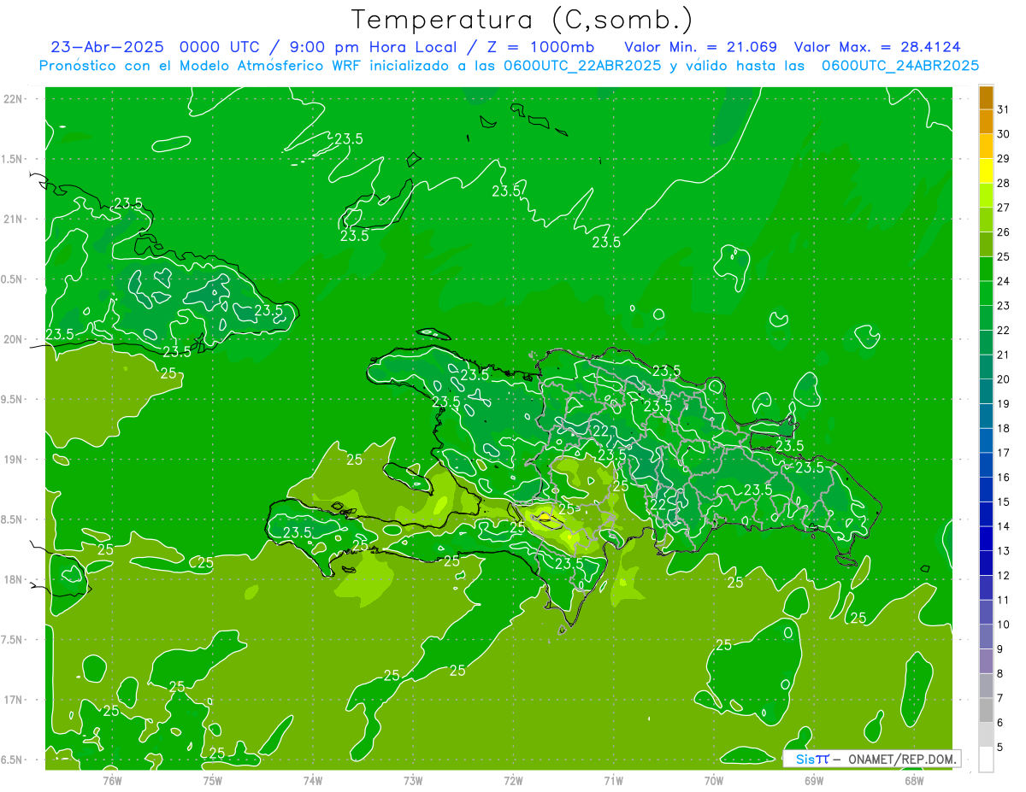The image size is (1026, 792).
Task: Click the '74W' longitude axis label
Action: (x=312, y=780)
